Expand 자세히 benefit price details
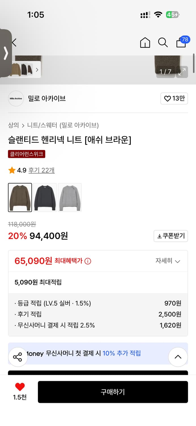The image size is (196, 426). pyautogui.click(x=168, y=261)
